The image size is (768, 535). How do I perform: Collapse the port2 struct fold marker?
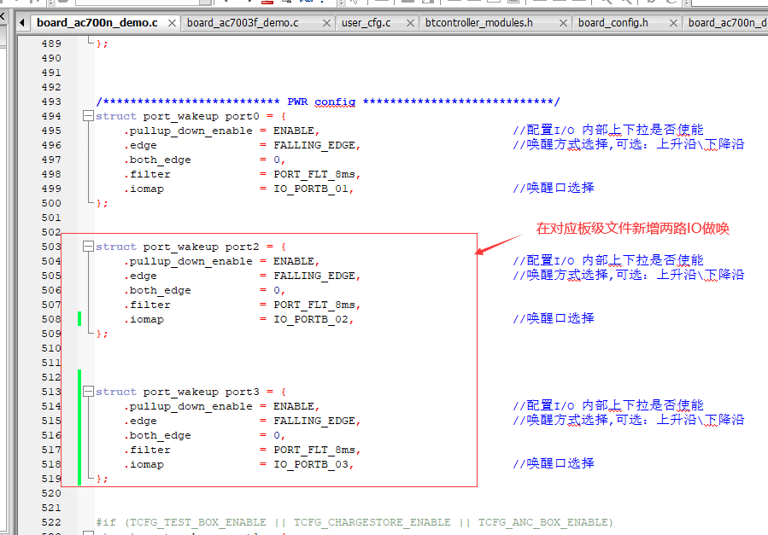pos(88,247)
